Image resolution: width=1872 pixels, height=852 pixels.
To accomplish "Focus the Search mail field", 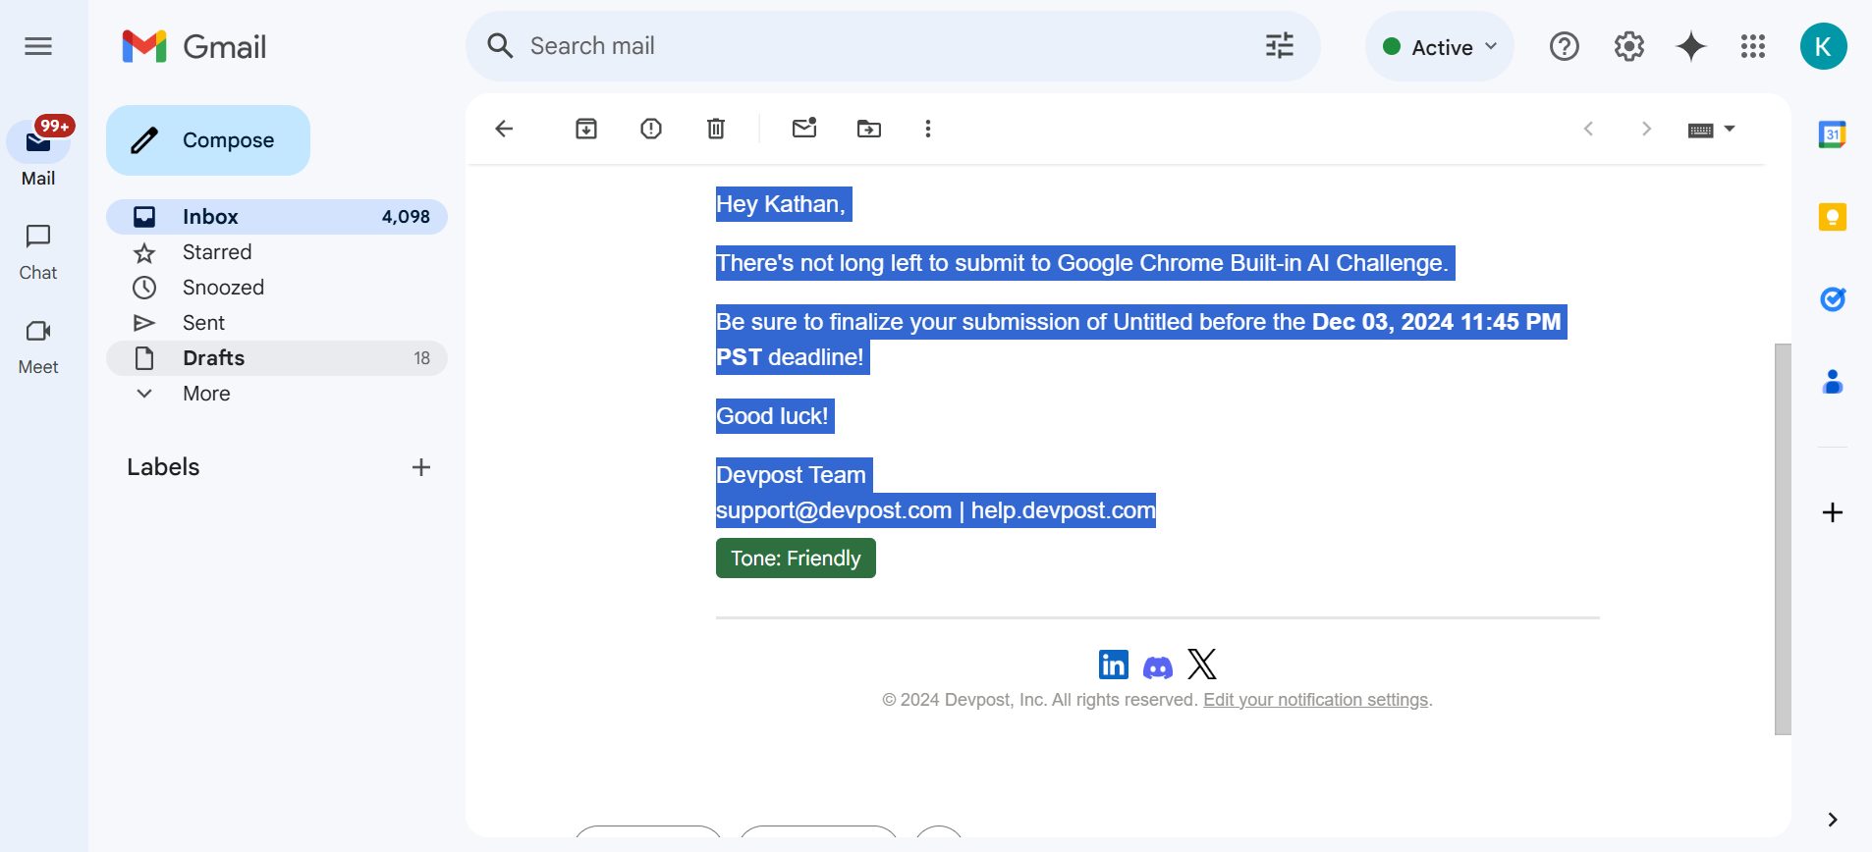I will pos(884,46).
